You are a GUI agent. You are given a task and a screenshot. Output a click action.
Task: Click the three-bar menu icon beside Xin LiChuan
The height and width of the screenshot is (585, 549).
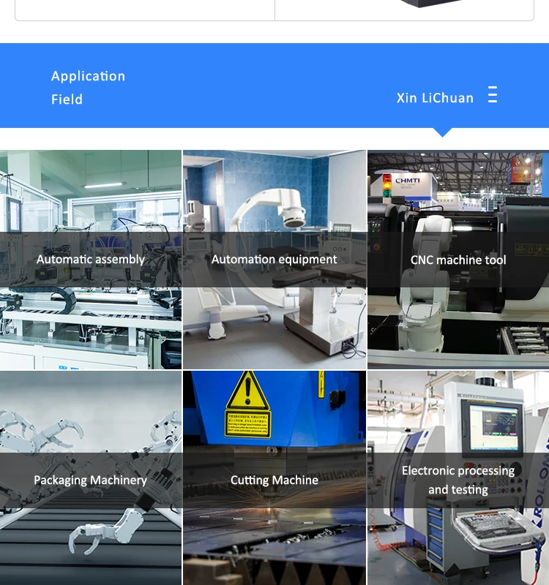tap(493, 94)
